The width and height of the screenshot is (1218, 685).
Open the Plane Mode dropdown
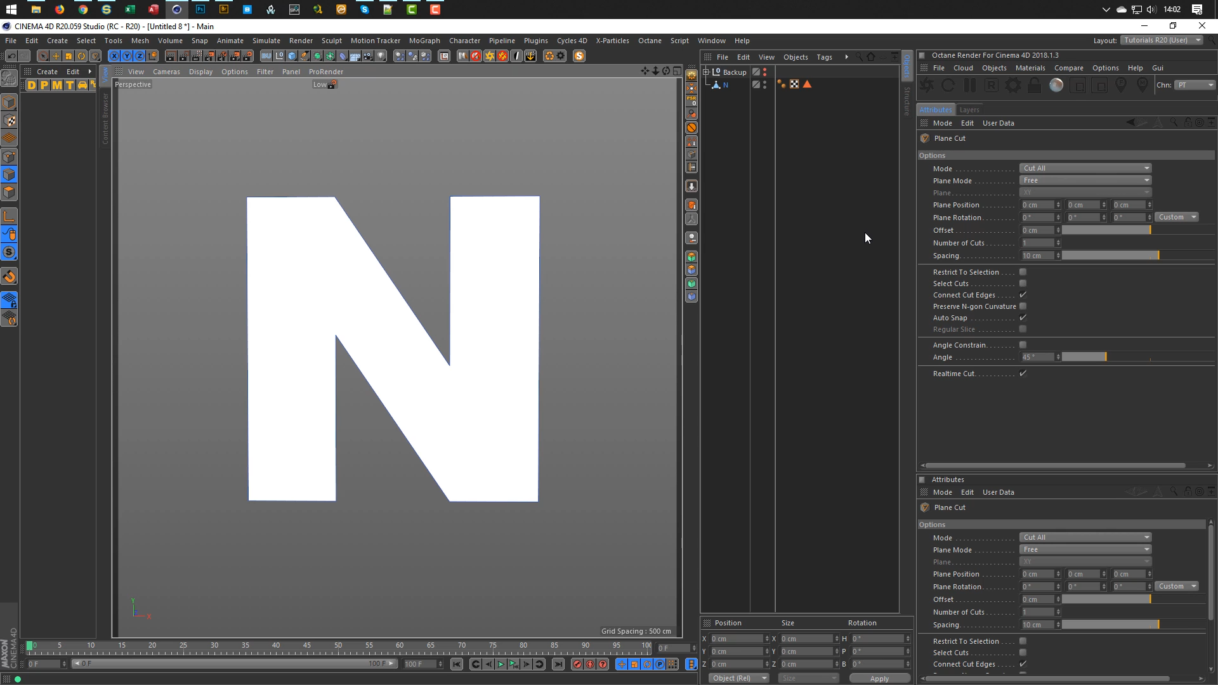(x=1085, y=180)
